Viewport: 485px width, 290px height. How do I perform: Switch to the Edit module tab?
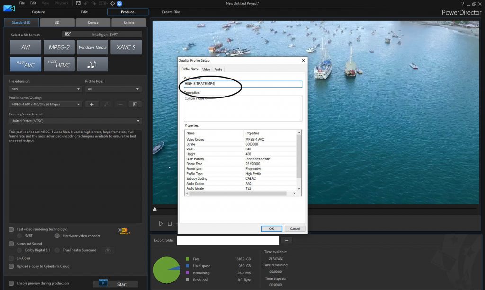tap(84, 12)
